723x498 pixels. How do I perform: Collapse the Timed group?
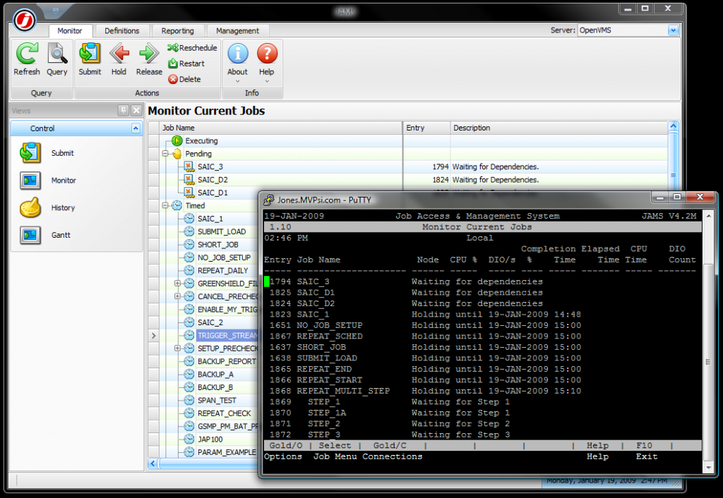tap(165, 205)
